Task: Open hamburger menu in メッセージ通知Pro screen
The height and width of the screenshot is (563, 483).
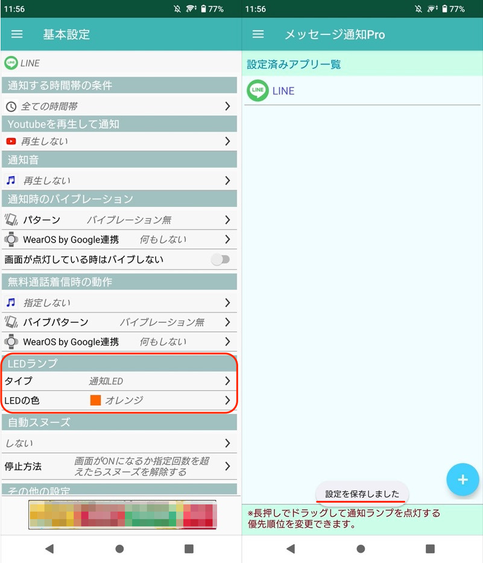Action: pyautogui.click(x=258, y=34)
